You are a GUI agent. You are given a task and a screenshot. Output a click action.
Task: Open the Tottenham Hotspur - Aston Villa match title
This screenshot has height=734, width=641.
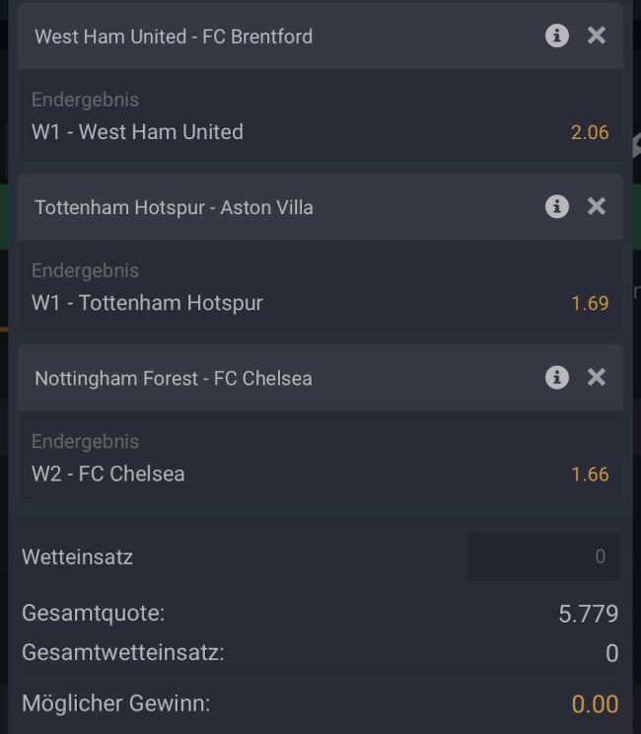[x=174, y=207]
